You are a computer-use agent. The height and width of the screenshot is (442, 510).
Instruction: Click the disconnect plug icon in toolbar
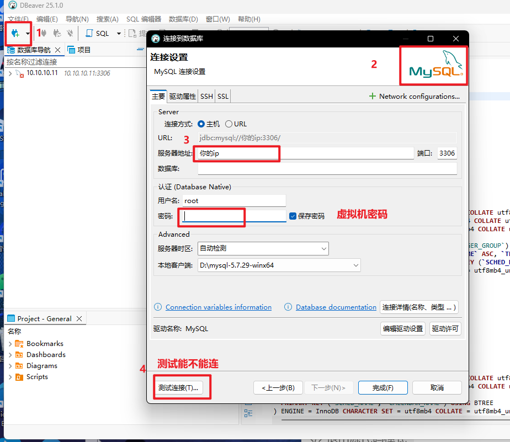point(70,33)
